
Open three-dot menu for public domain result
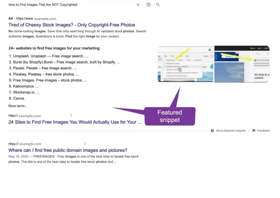tap(85, 143)
